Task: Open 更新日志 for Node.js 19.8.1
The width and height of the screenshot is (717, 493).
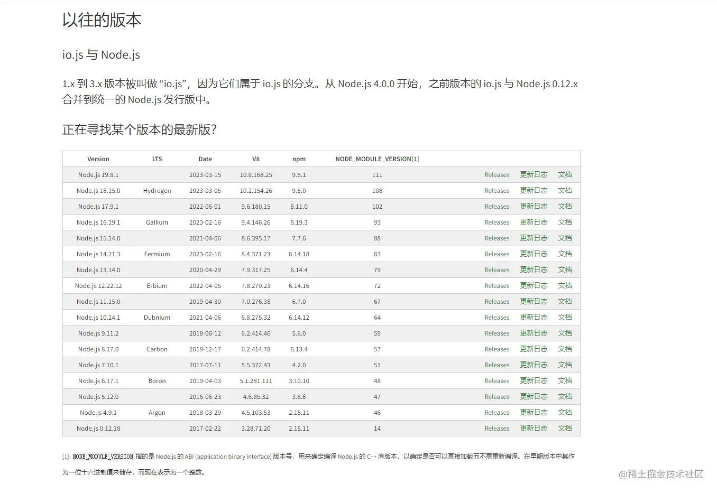Action: [534, 175]
